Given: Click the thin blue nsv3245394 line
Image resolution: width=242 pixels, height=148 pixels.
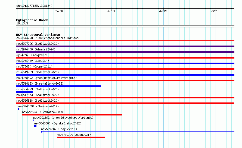Looking at the screenshot, I should tap(126, 109).
